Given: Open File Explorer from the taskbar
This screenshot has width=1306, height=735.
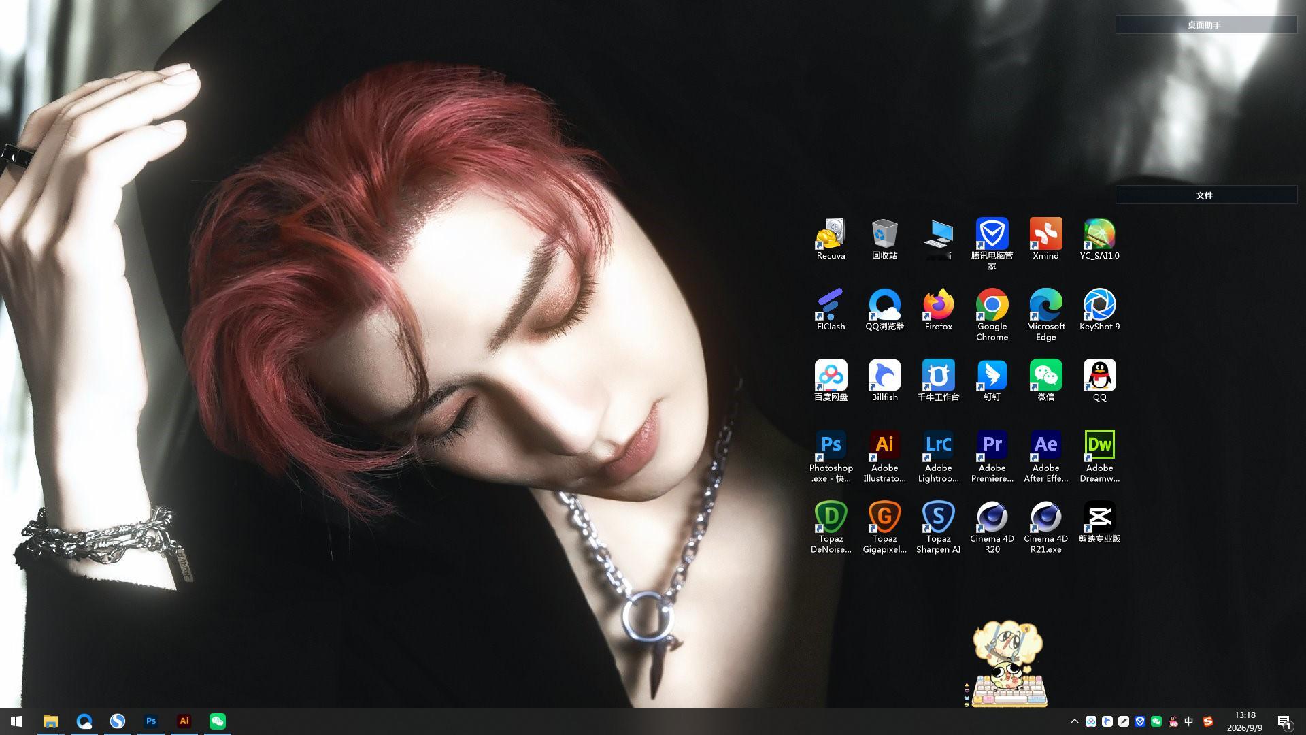Looking at the screenshot, I should tap(50, 721).
